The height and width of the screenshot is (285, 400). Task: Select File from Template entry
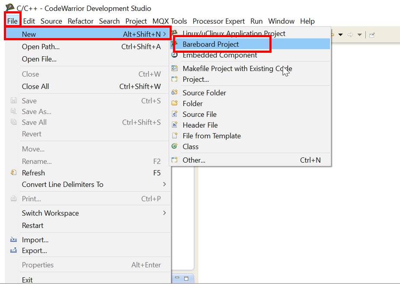pos(211,136)
